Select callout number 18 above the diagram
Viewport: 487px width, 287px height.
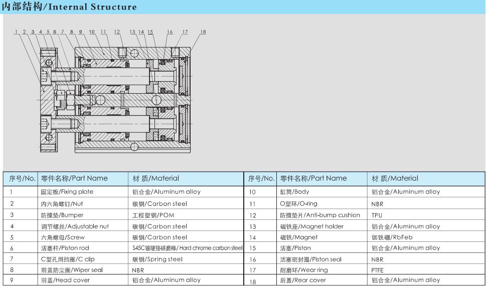pyautogui.click(x=203, y=32)
